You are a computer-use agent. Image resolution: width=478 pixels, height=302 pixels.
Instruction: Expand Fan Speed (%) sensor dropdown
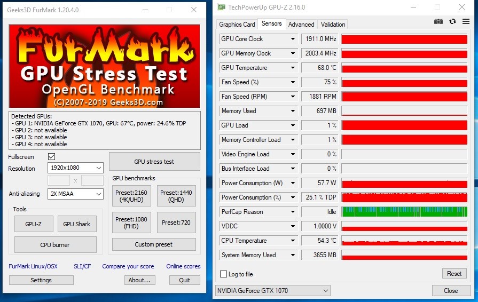coord(293,82)
